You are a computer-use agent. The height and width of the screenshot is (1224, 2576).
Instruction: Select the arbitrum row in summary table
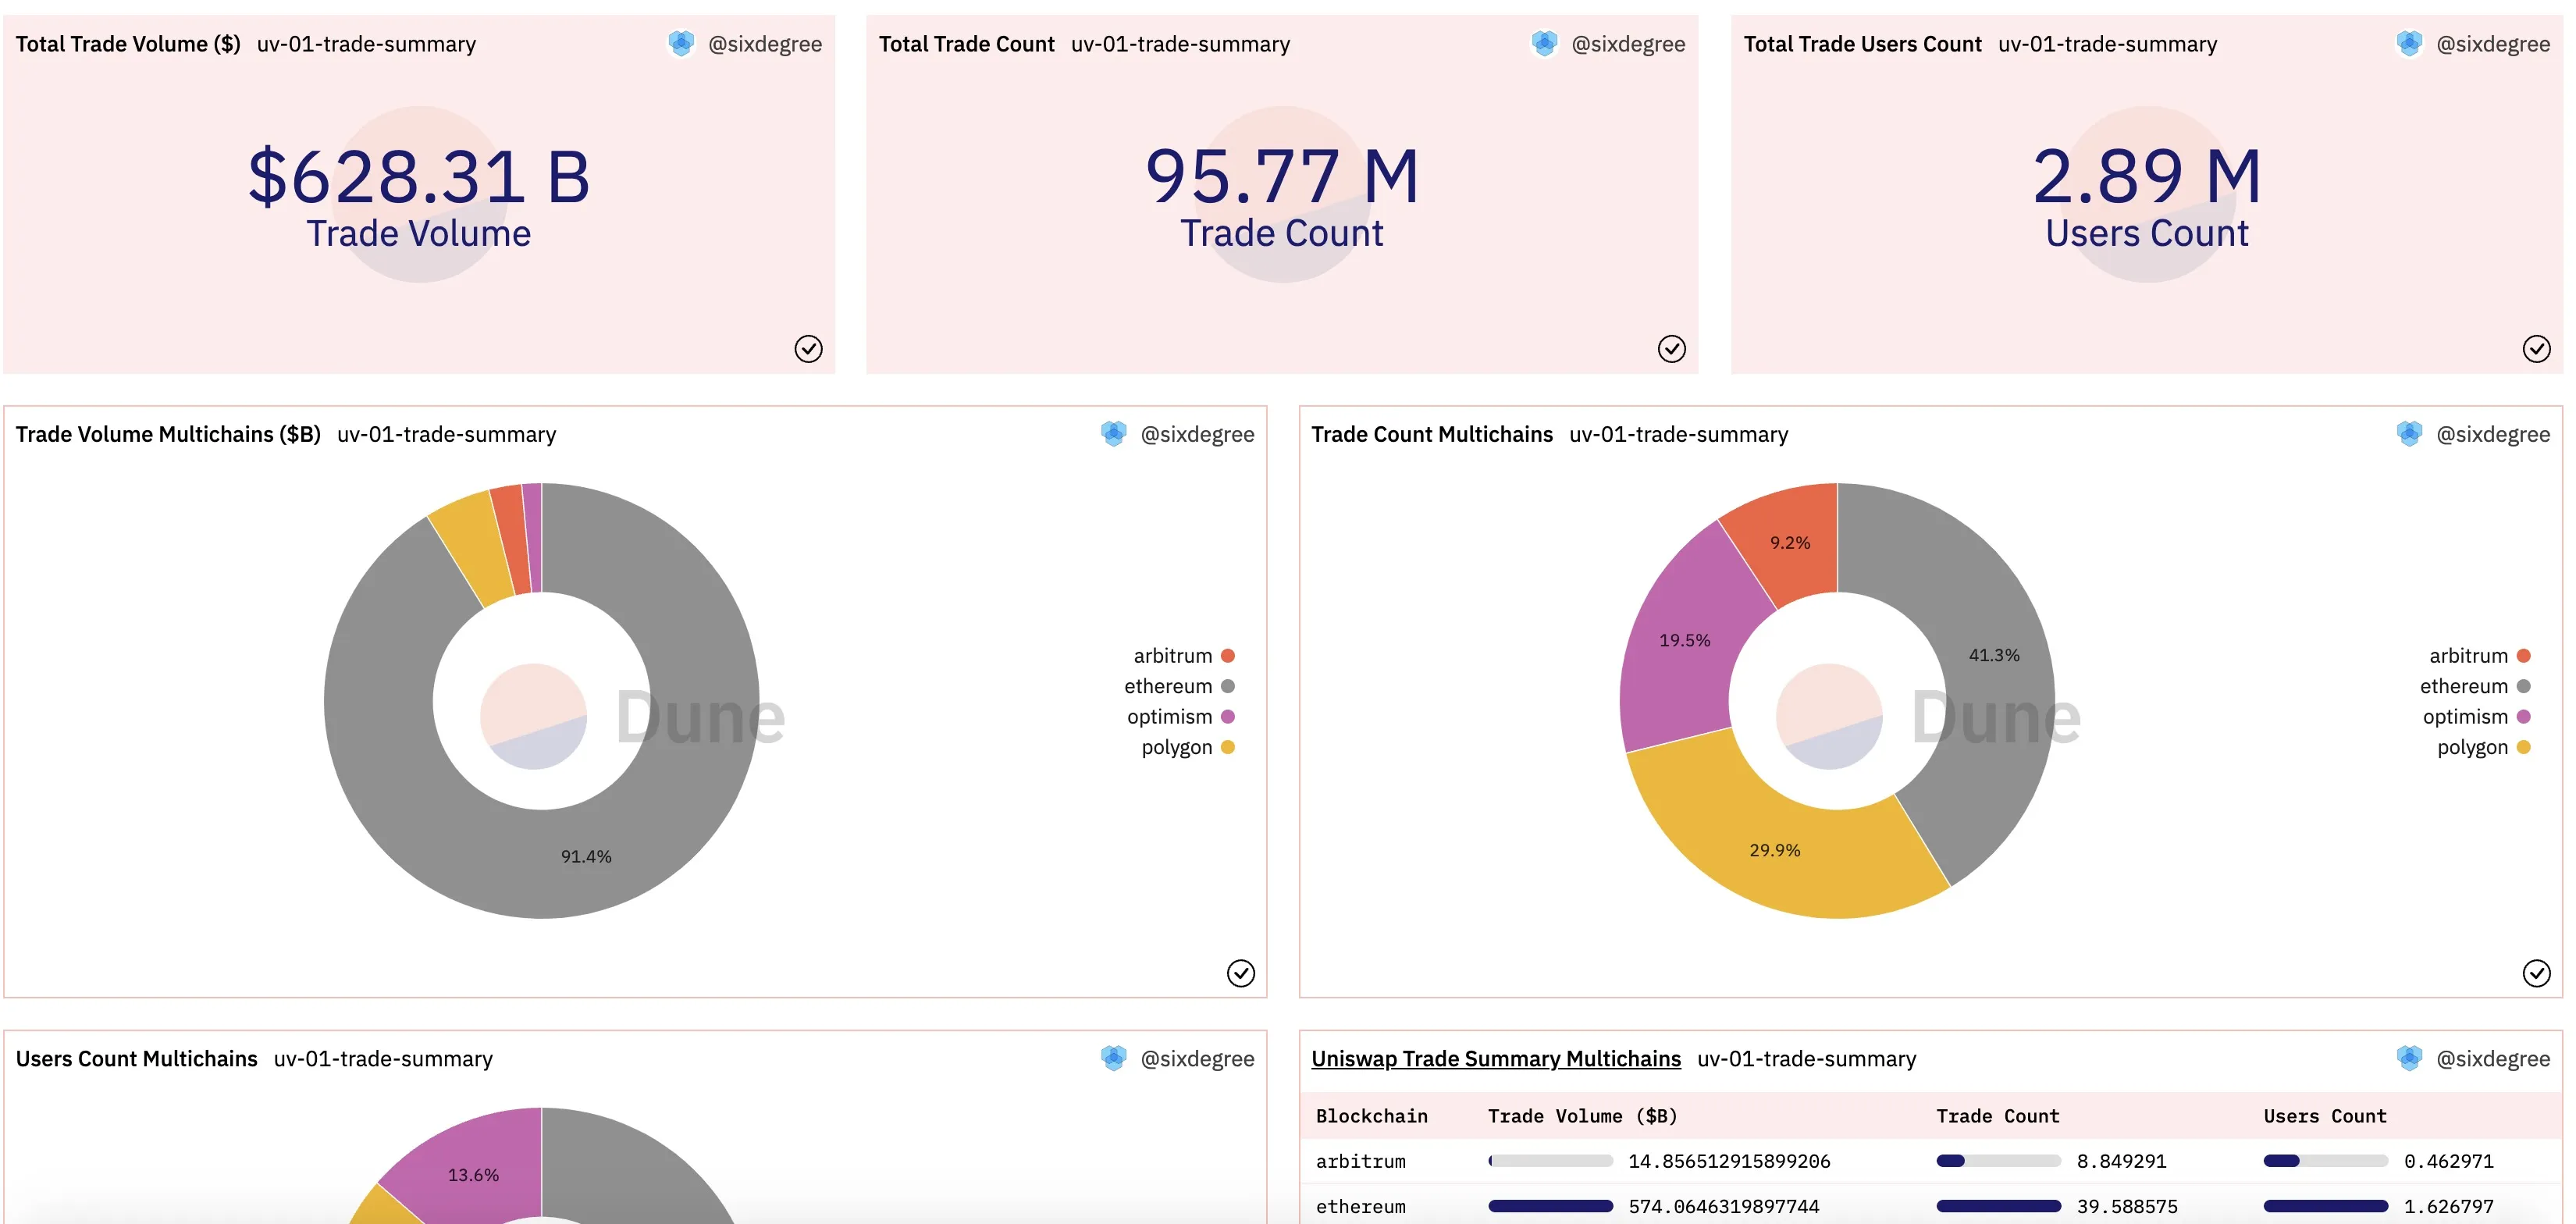[1930, 1161]
